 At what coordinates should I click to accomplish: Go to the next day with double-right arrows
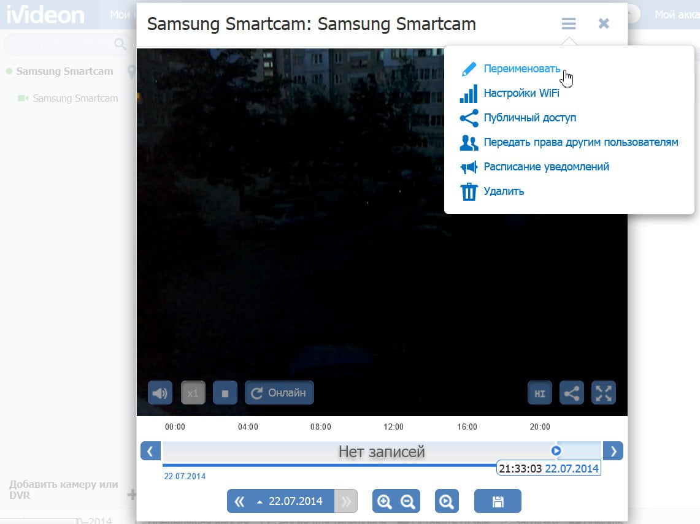[346, 501]
